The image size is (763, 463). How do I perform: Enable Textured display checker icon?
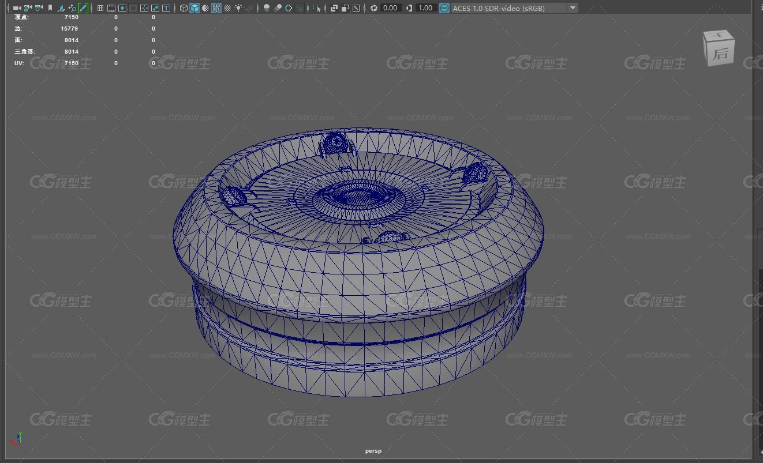[227, 8]
